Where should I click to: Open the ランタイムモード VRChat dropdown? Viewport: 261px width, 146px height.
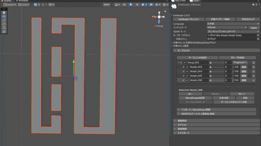227,28
